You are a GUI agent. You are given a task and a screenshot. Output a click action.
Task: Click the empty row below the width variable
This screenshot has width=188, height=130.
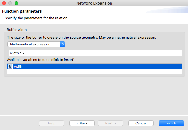click(94, 71)
